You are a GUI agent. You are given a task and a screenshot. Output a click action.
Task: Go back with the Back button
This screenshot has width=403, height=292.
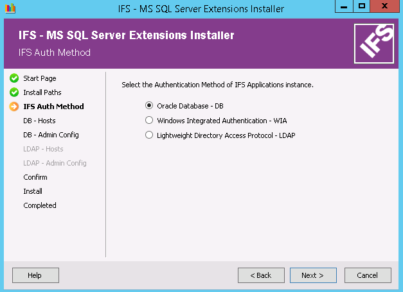tap(261, 275)
